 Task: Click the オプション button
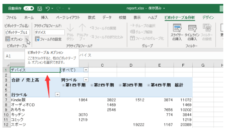14,39
